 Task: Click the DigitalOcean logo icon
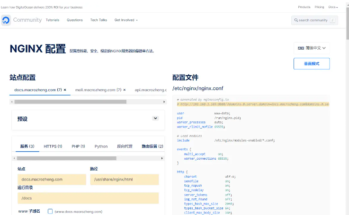pyautogui.click(x=6, y=20)
